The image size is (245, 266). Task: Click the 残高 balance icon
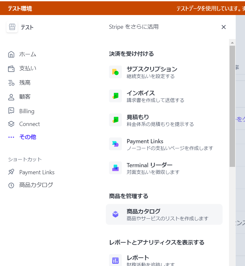(x=11, y=83)
